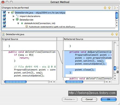Click the Preview > button

tap(70, 99)
